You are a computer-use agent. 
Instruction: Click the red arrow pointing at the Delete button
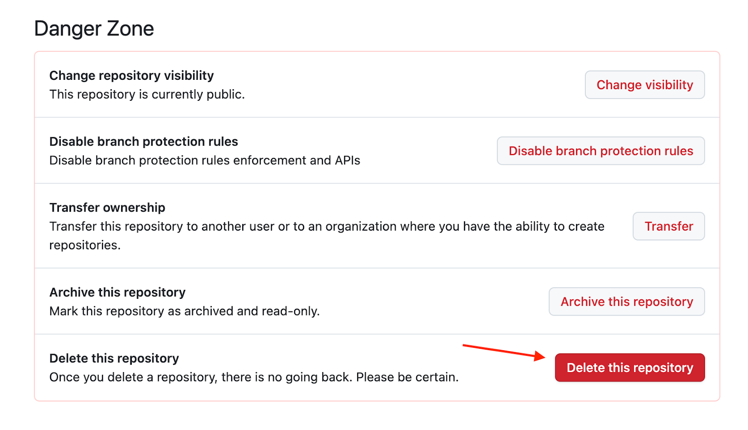pos(504,351)
